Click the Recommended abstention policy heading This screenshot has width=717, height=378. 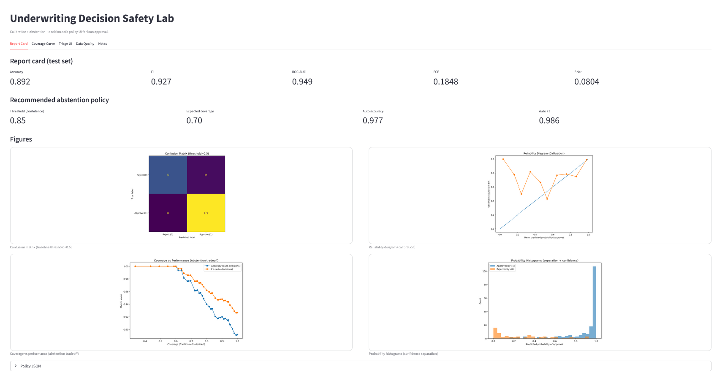pyautogui.click(x=60, y=100)
